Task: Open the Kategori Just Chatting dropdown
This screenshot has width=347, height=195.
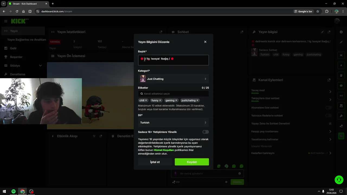Action: tap(173, 79)
